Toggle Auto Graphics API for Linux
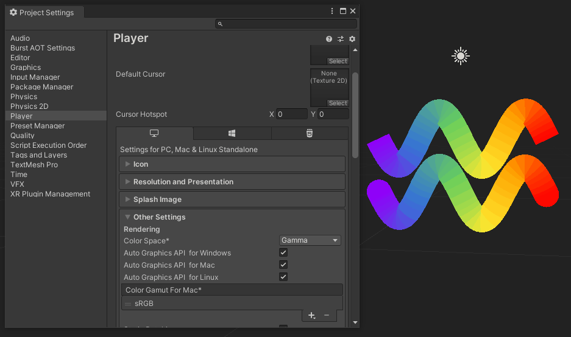 [283, 277]
